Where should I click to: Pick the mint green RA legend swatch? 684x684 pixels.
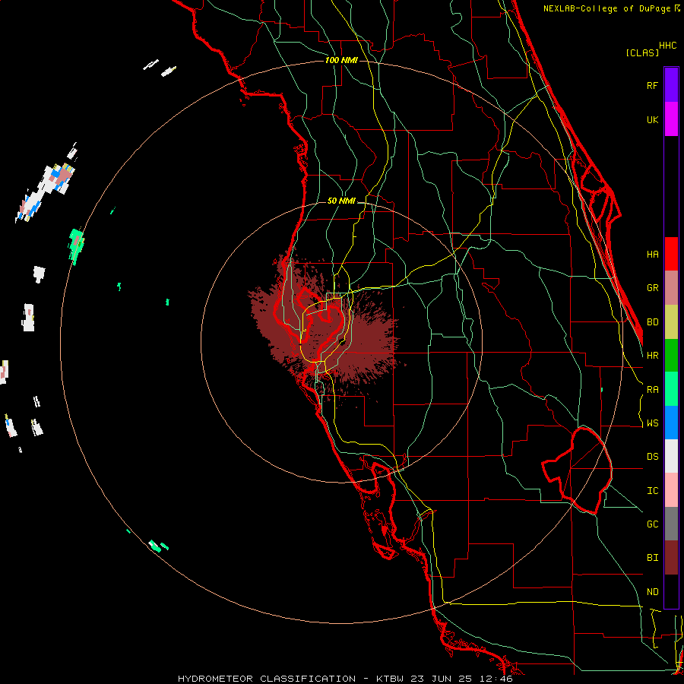[x=671, y=389]
